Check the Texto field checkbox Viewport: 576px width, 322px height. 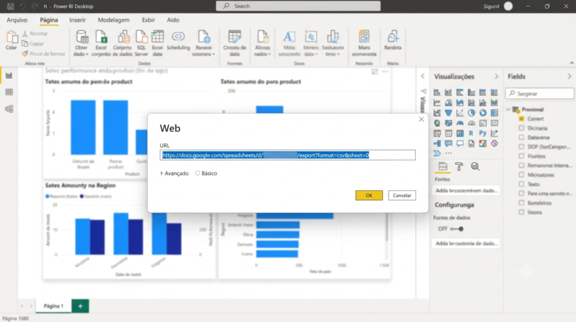coord(521,184)
